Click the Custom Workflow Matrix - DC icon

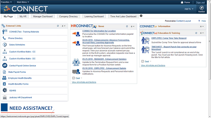pyautogui.click(x=5, y=58)
